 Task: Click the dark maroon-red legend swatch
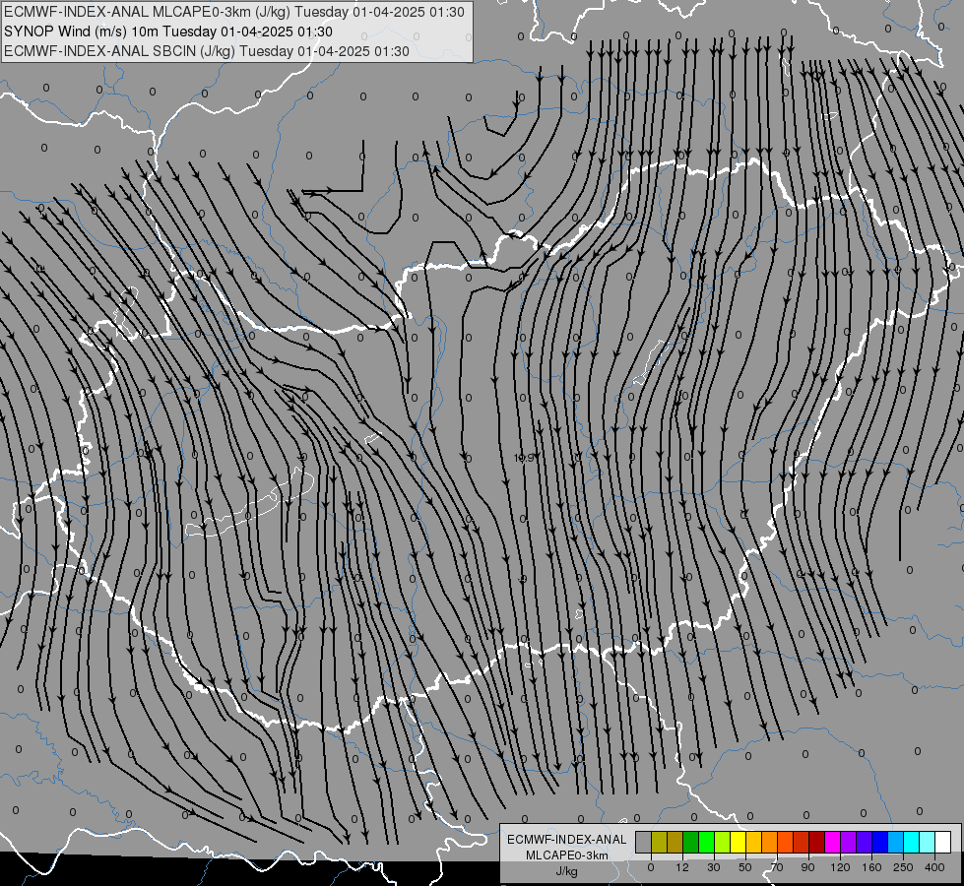pos(816,842)
